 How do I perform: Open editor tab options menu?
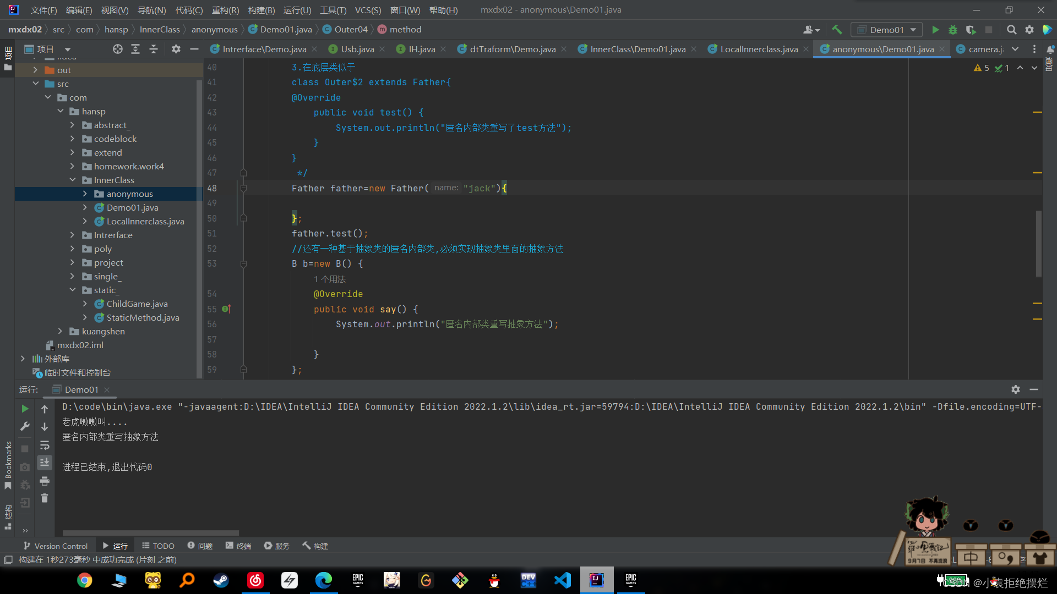tap(1034, 50)
